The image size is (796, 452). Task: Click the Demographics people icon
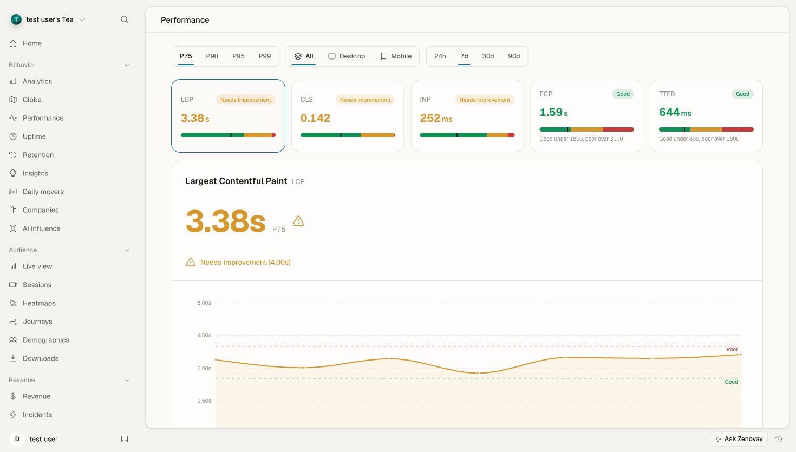(13, 340)
